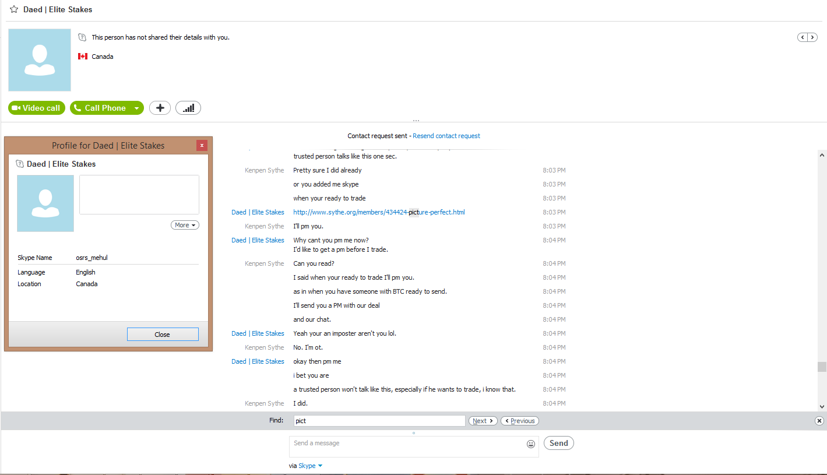827x475 pixels.
Task: Click 'Pretty sure I did already' message
Action: click(x=328, y=170)
